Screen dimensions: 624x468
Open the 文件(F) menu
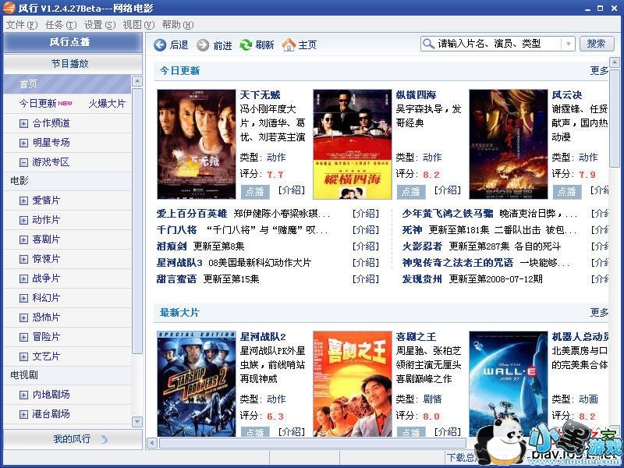22,25
